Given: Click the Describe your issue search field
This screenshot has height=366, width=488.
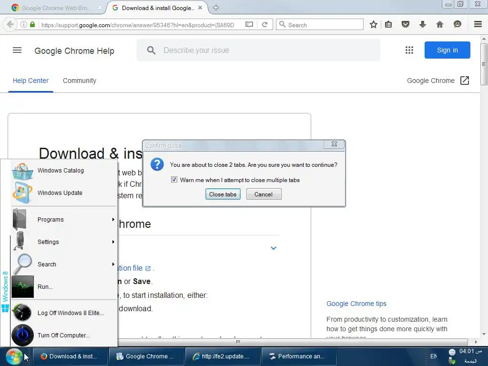Looking at the screenshot, I should [258, 50].
